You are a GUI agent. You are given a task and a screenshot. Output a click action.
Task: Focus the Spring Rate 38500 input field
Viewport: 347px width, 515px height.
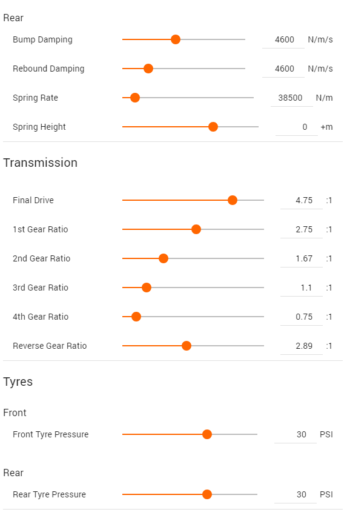pos(292,98)
